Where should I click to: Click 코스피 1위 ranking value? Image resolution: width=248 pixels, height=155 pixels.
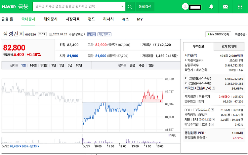pos(236,60)
